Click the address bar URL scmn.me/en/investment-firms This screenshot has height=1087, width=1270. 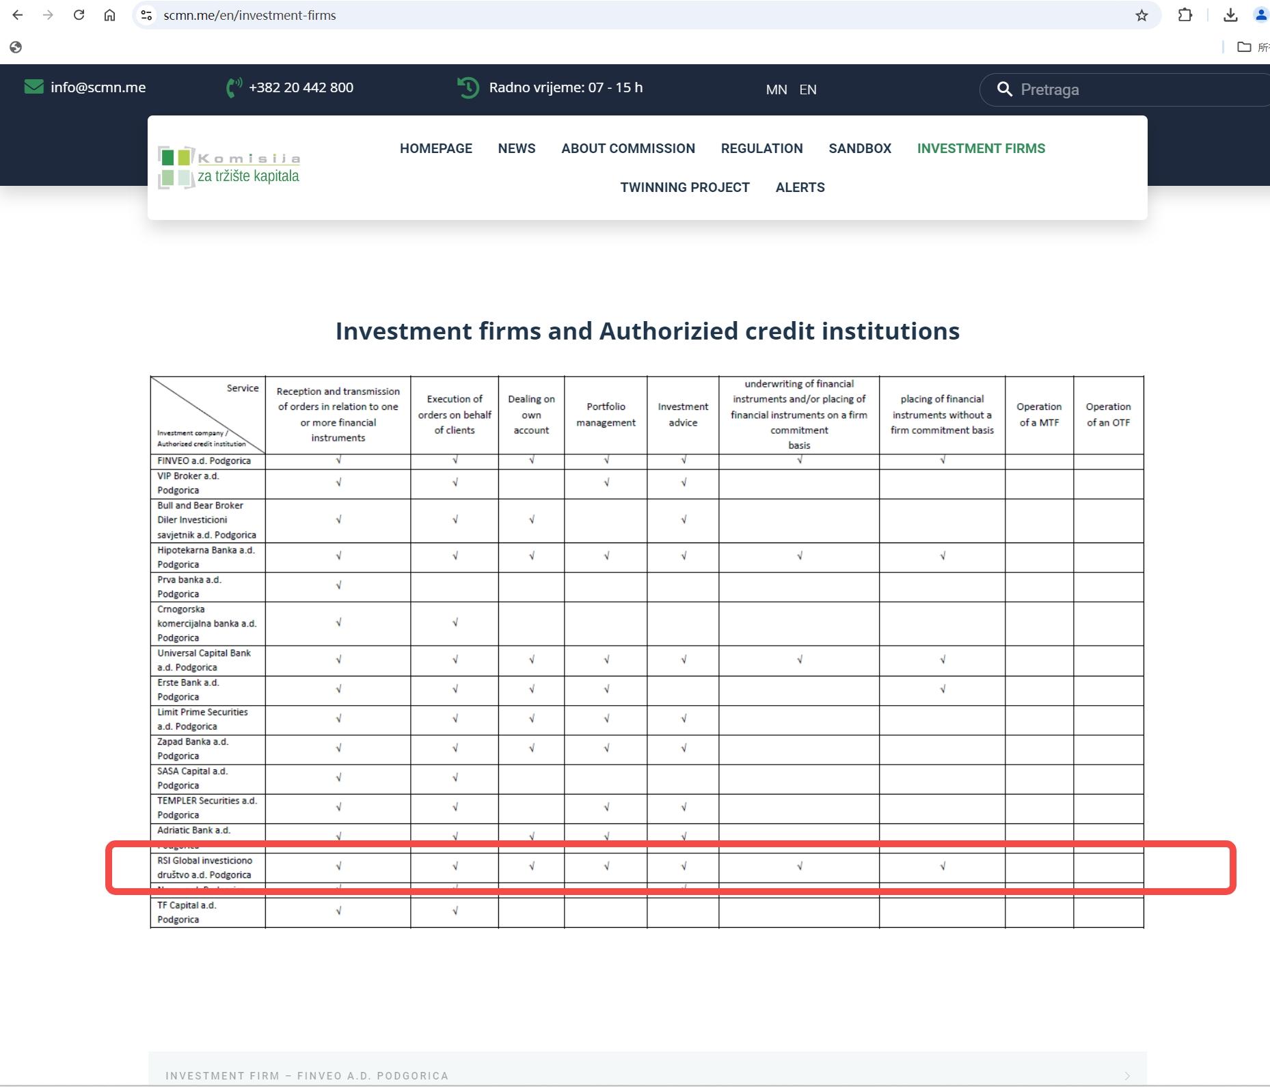coord(249,15)
